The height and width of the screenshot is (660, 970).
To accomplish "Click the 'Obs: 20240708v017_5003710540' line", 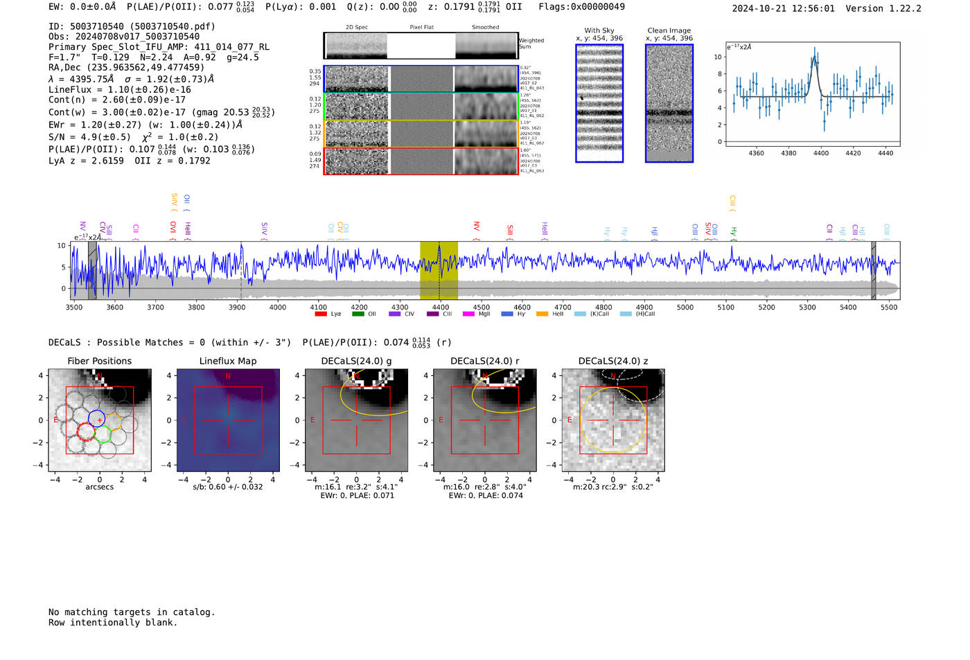I will (124, 37).
